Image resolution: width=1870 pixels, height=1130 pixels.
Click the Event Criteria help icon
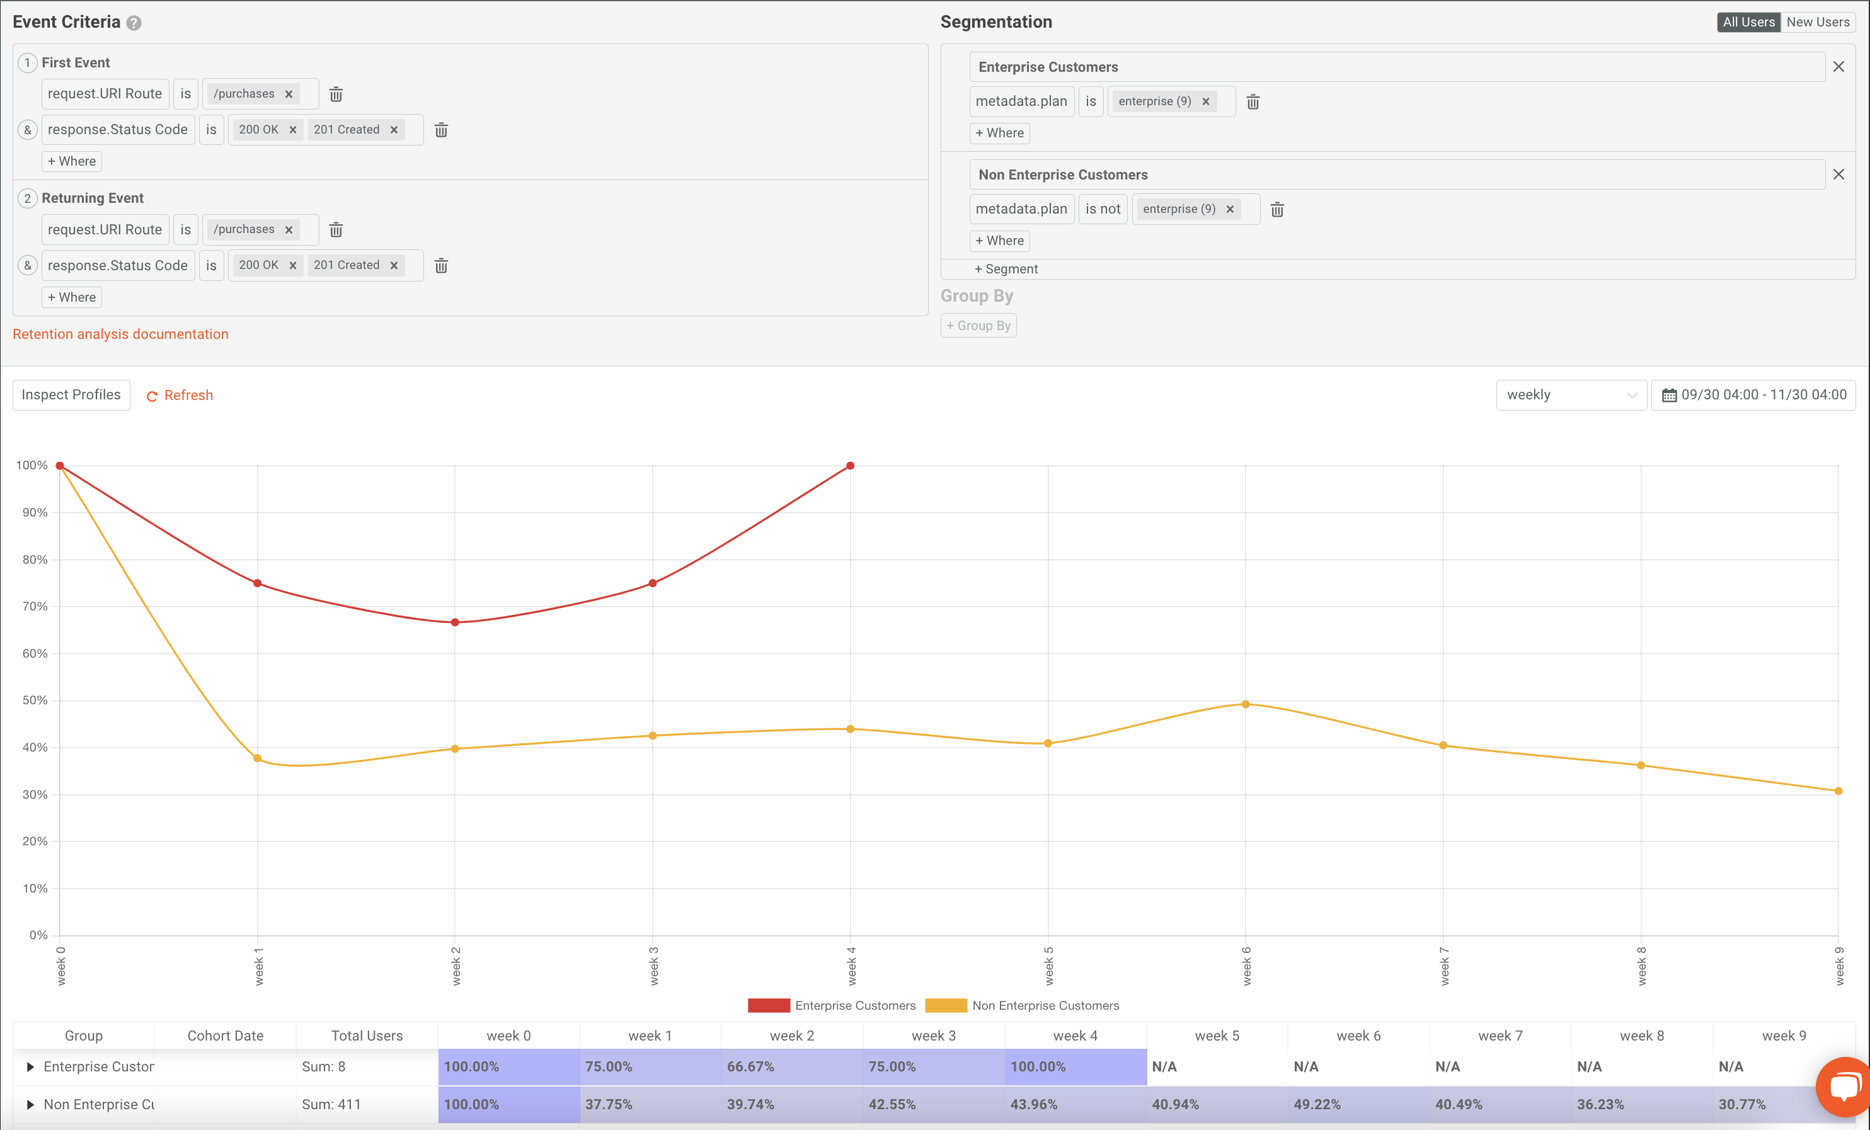[134, 22]
